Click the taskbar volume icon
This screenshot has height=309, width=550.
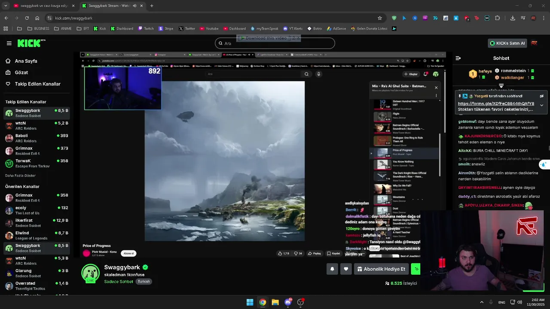click(x=519, y=302)
